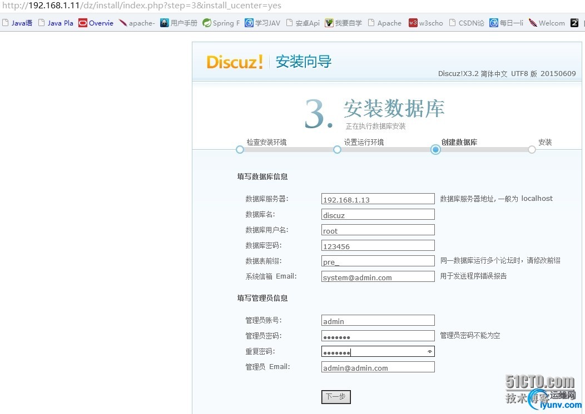Click the 填写数据库信息 section heading
The height and width of the screenshot is (414, 585).
(x=262, y=176)
